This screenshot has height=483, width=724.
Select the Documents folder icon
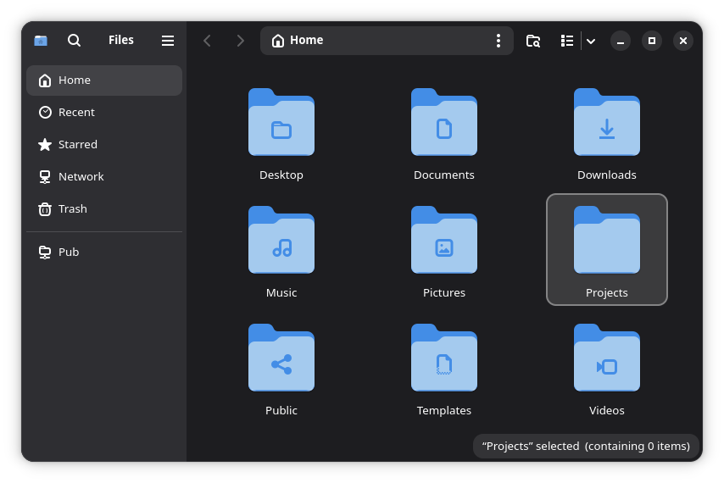[x=443, y=122]
